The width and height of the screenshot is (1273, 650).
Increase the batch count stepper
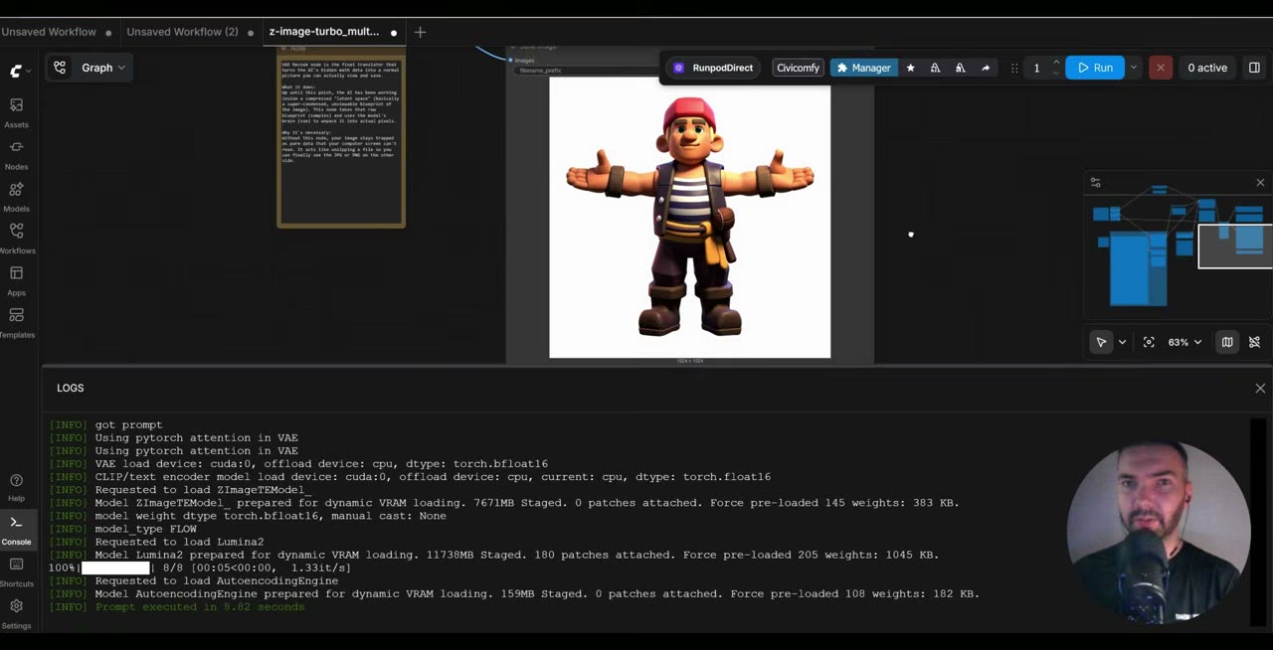(x=1056, y=63)
